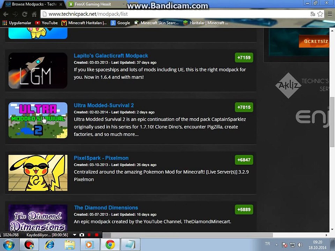Click the LGM rocket thumbnail
The width and height of the screenshot is (335, 251).
[38, 70]
